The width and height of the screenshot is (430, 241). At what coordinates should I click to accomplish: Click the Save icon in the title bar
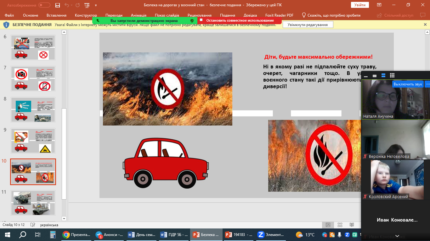[x=57, y=5]
